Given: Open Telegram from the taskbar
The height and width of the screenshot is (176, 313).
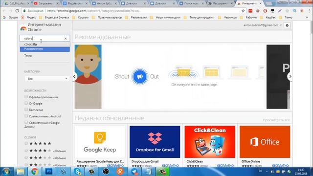Looking at the screenshot, I should [134, 172].
